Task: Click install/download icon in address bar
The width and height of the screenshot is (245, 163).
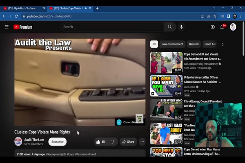Action: tap(203, 16)
